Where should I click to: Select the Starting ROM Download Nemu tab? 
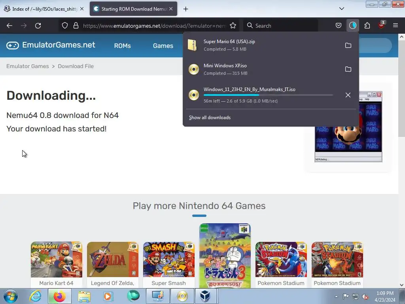pyautogui.click(x=131, y=9)
